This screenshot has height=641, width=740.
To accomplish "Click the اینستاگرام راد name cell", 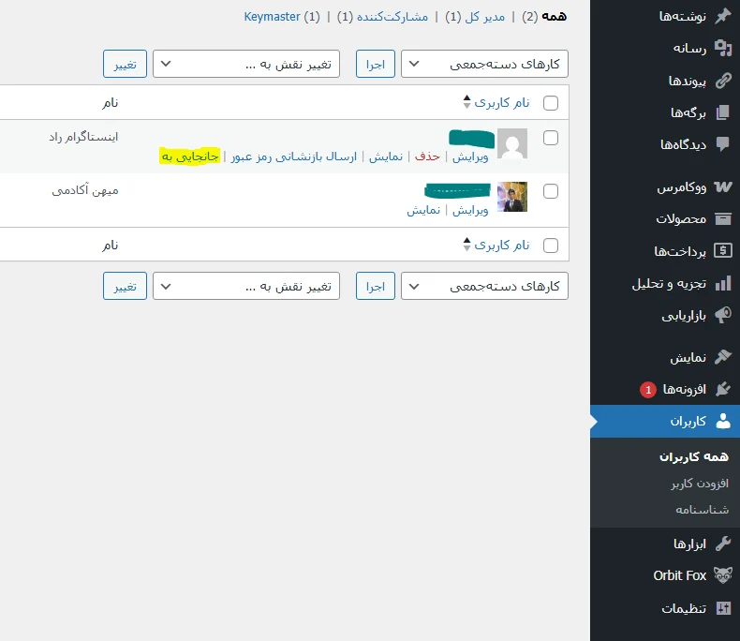I will point(83,138).
